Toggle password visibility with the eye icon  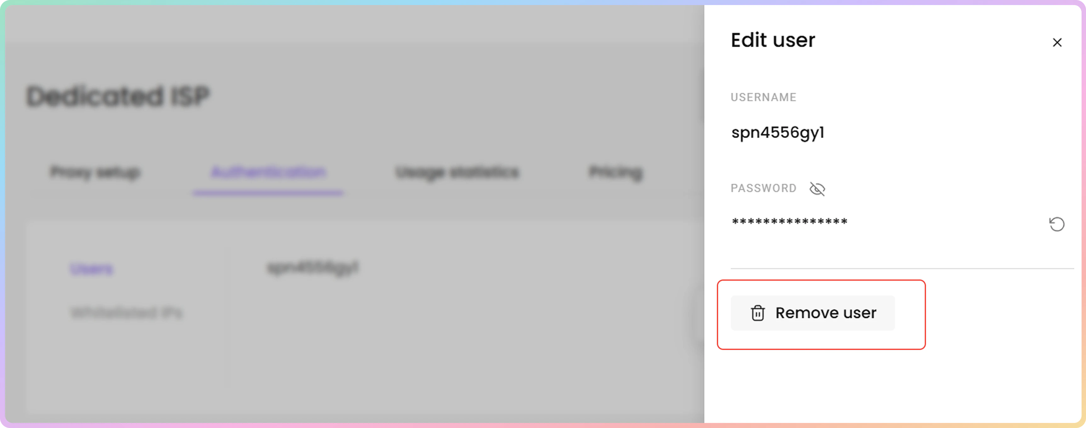(817, 189)
